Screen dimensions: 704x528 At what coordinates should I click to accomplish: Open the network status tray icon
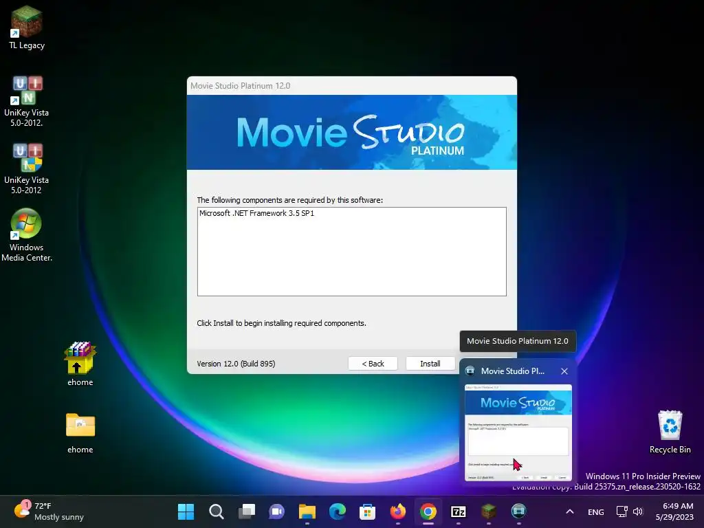click(621, 511)
